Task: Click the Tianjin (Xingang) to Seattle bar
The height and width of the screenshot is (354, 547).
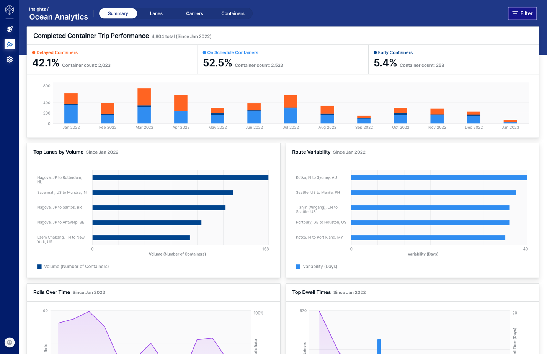Action: (x=430, y=208)
